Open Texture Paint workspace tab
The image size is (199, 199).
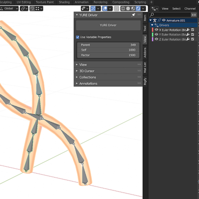(x=45, y=2)
